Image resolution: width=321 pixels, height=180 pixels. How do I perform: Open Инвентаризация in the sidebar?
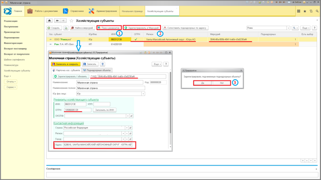tap(13, 43)
